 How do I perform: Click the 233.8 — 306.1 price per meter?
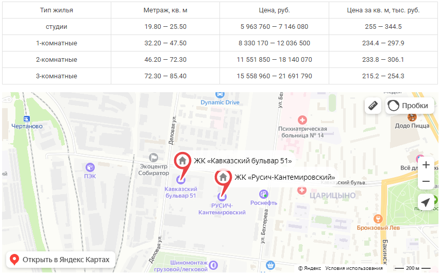383,60
